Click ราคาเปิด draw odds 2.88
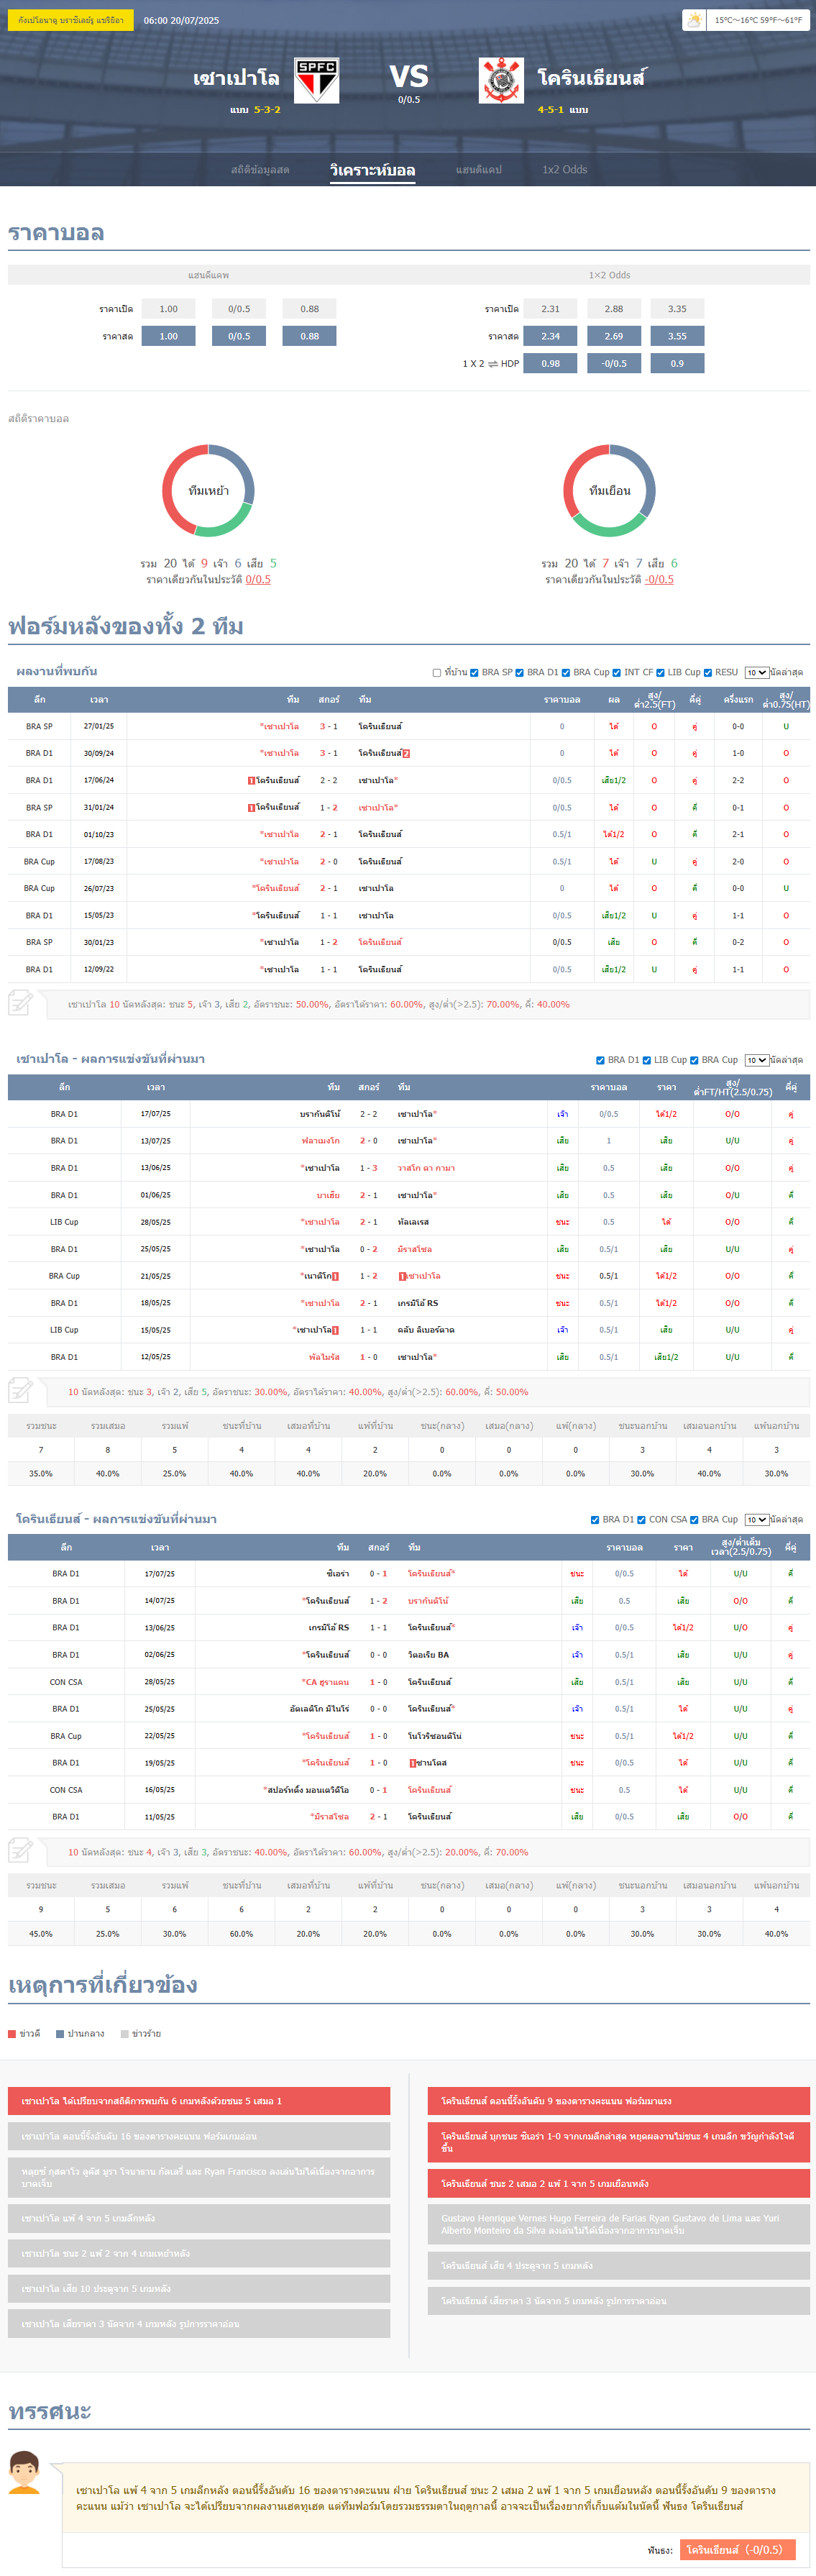Screen dimensions: 816x2576 point(614,309)
